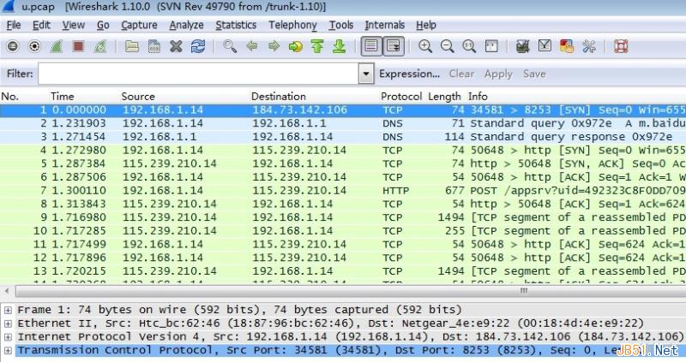Sort by the Protocol column header
The image size is (686, 362).
click(x=401, y=97)
